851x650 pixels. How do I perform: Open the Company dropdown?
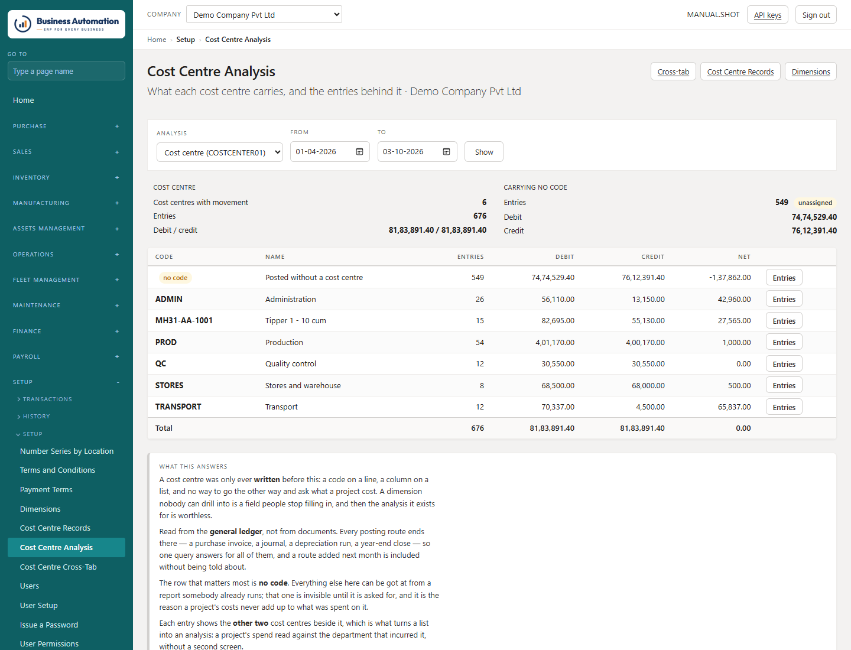pyautogui.click(x=264, y=15)
